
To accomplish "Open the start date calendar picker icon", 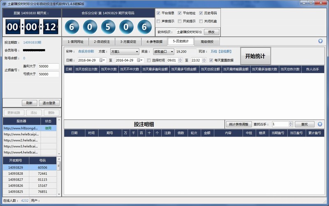I will (101, 60).
